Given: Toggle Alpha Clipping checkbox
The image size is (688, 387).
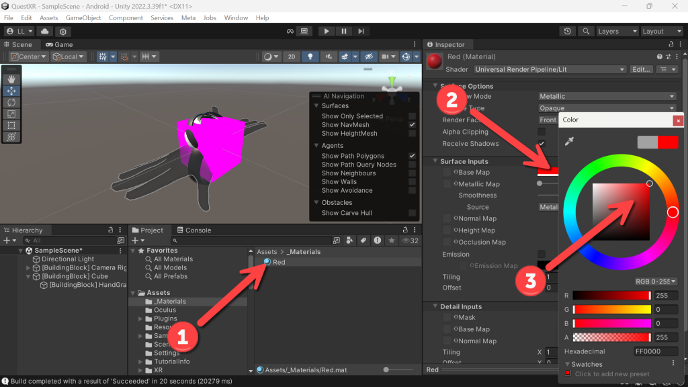Looking at the screenshot, I should coord(542,132).
